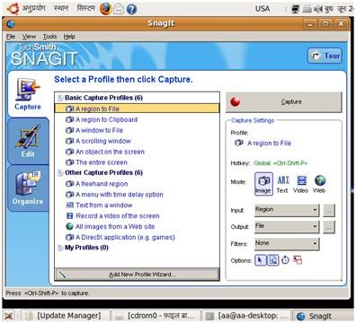356x323 pixels.
Task: Open the Tools menu
Action: 49,37
